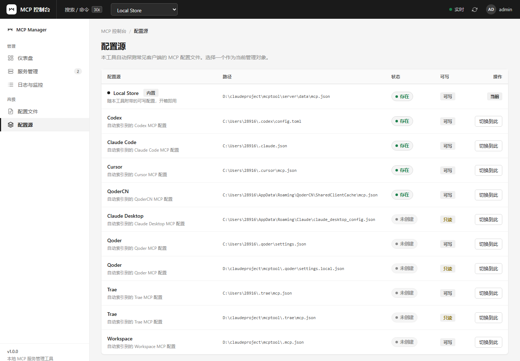The width and height of the screenshot is (520, 361).
Task: Click 切换到此 for Qoder settings.json row
Action: pyautogui.click(x=488, y=244)
